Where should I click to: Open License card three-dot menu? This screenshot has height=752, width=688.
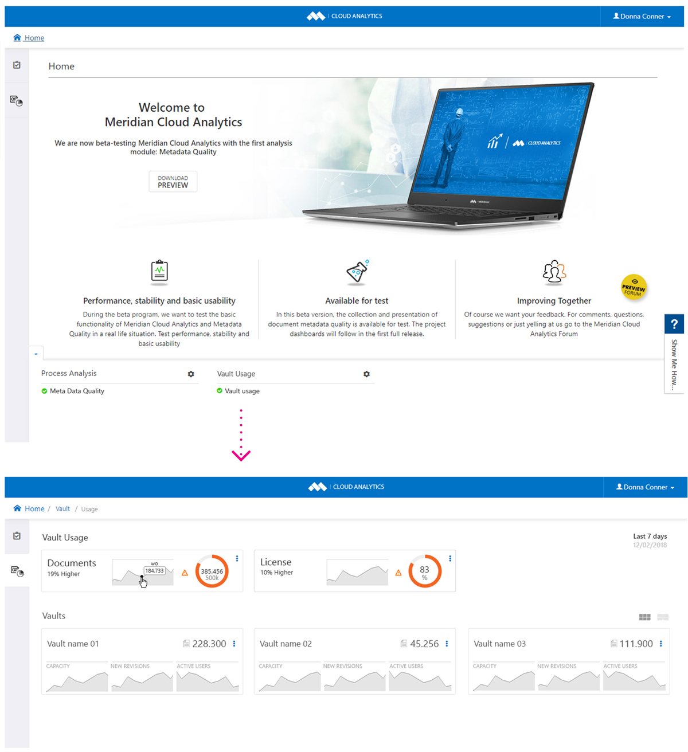point(450,559)
